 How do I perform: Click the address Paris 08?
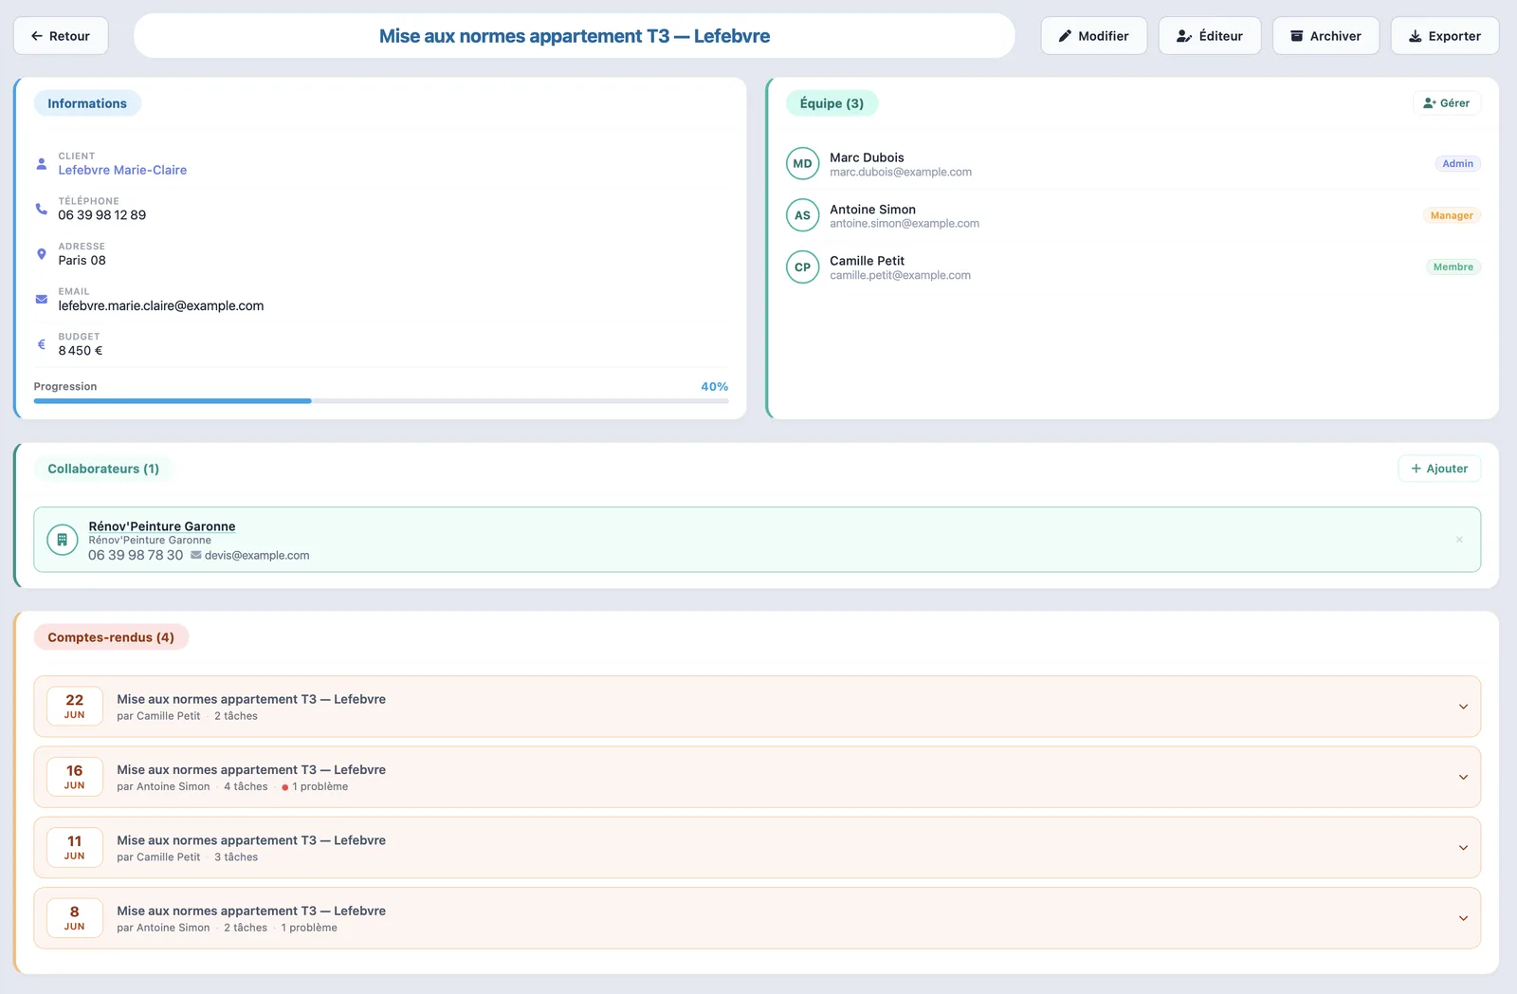82,260
